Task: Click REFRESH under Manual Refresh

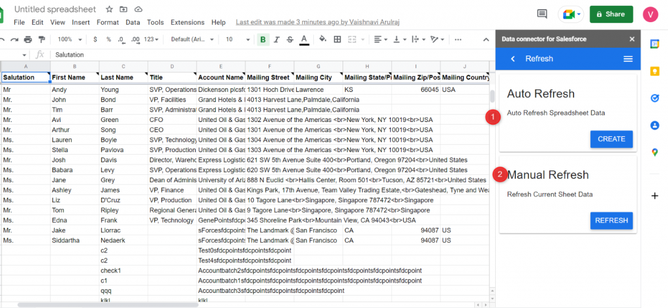Action: 611,221
